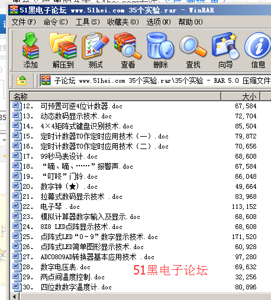The height and width of the screenshot is (300, 271).
Task: Select file 22. 电子琴.doc
Action: [x=46, y=207]
